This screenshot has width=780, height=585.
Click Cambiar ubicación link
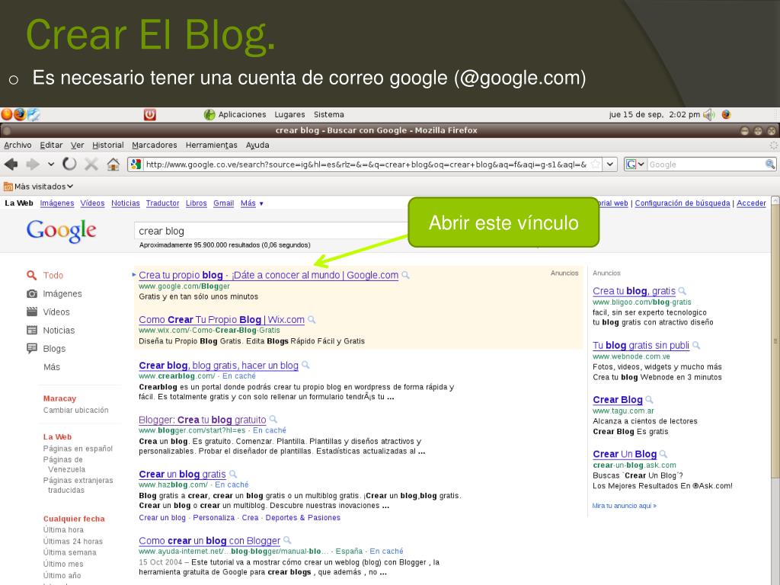75,411
